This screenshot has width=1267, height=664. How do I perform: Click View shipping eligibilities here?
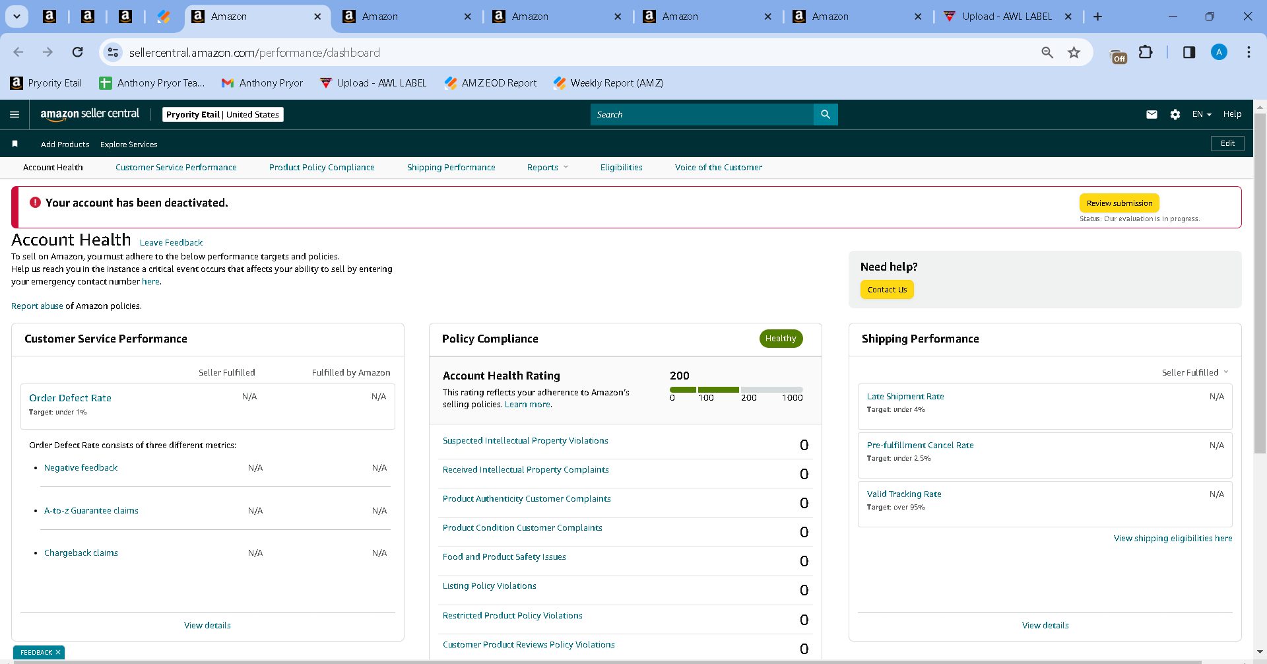pyautogui.click(x=1173, y=538)
